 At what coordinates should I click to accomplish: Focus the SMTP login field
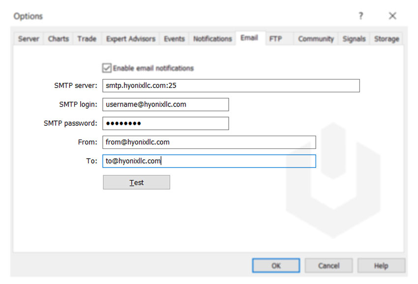click(x=166, y=105)
